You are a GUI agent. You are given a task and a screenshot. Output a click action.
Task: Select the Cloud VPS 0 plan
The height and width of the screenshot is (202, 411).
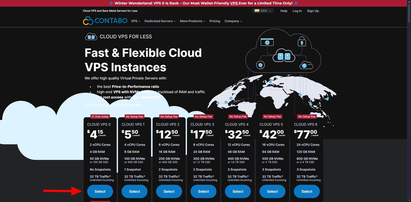pos(100,191)
